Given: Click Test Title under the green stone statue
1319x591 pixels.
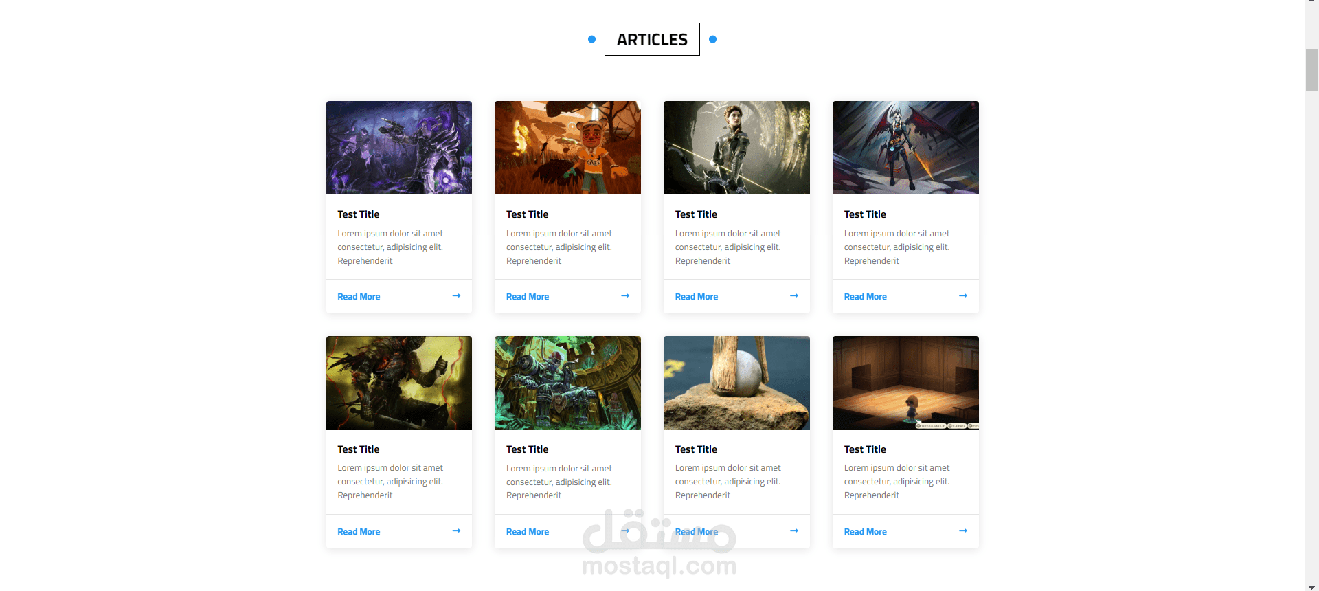Looking at the screenshot, I should point(528,449).
